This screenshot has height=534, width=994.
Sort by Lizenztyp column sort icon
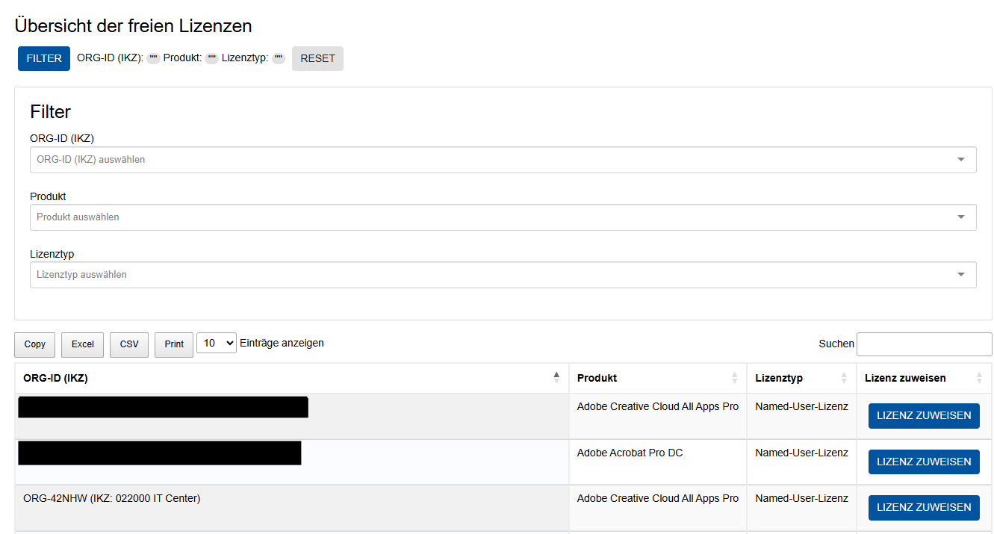click(x=844, y=378)
